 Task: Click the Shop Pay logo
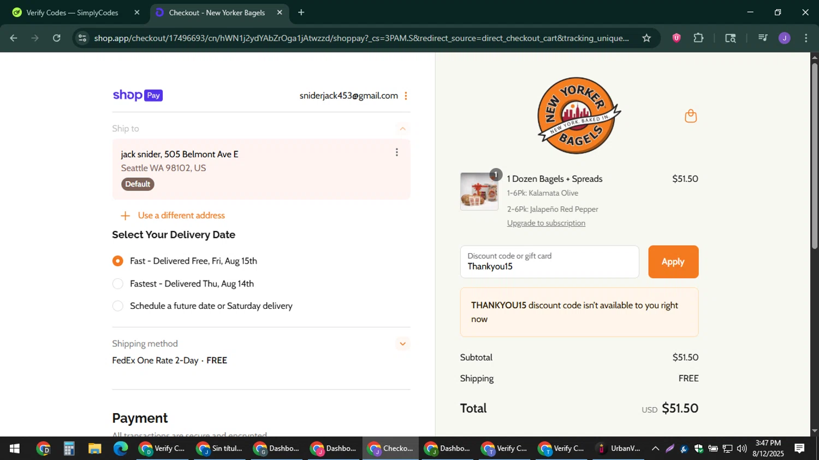pyautogui.click(x=138, y=95)
